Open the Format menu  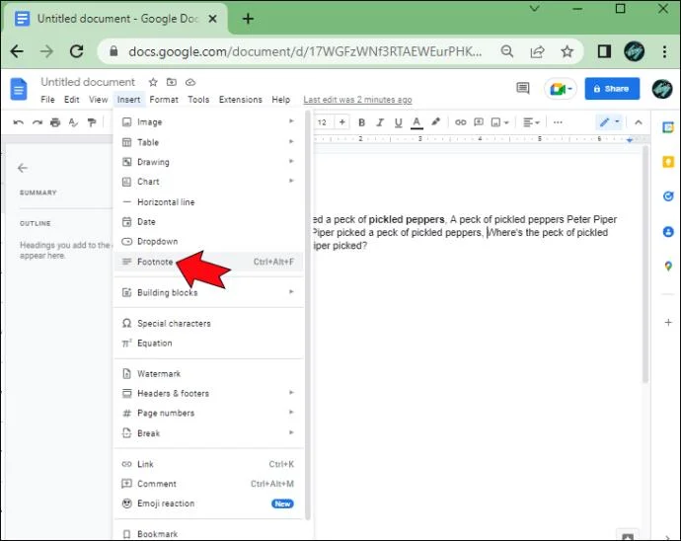pos(164,100)
